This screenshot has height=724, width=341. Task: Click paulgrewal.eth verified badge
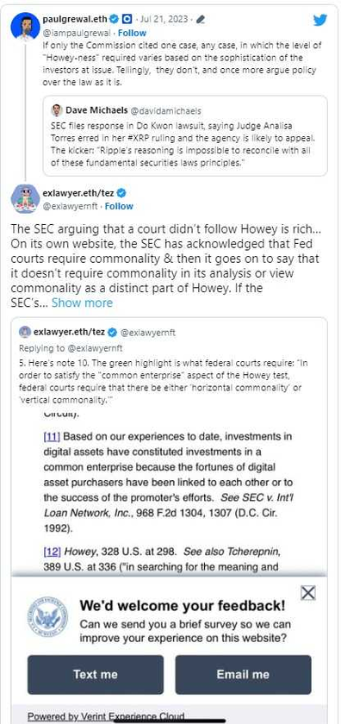(x=115, y=19)
